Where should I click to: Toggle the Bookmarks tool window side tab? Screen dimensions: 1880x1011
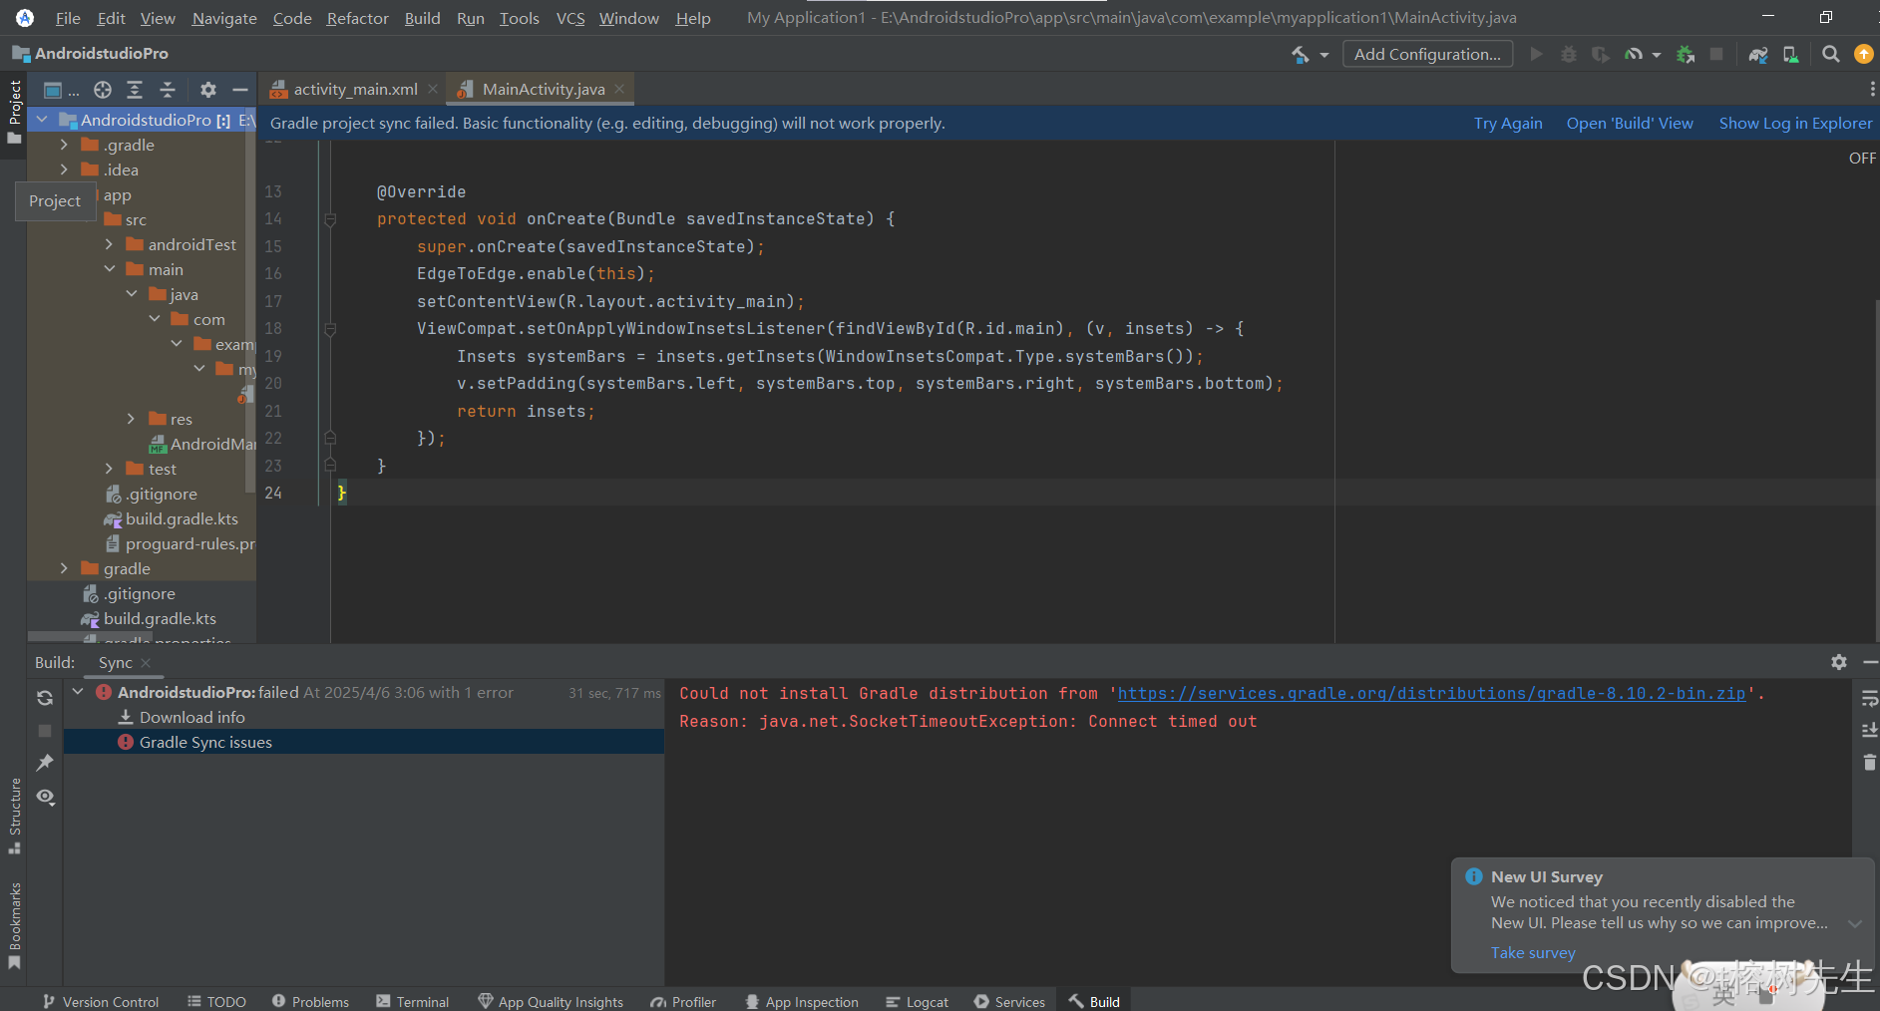click(x=14, y=926)
